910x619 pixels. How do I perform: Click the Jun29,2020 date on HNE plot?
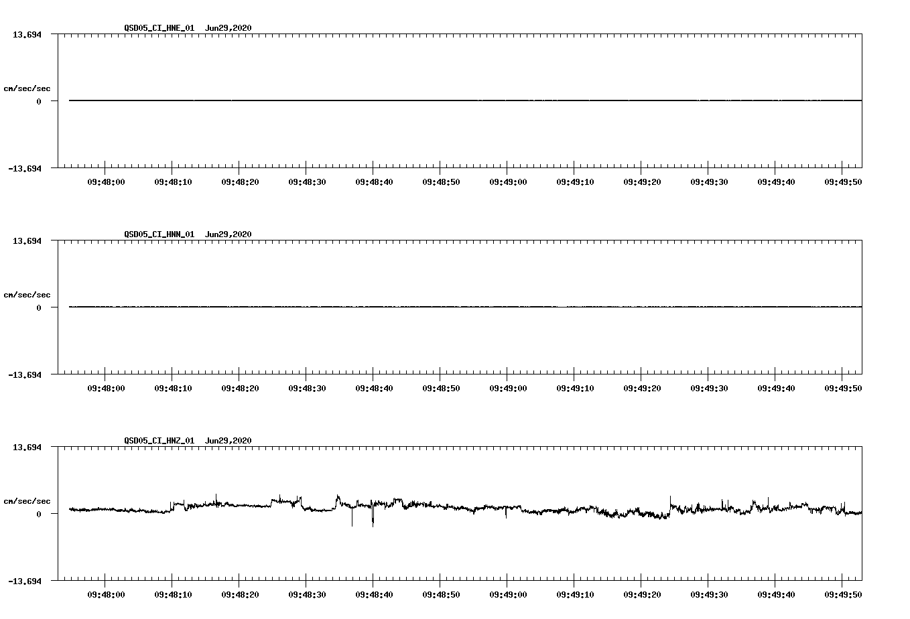tap(228, 28)
